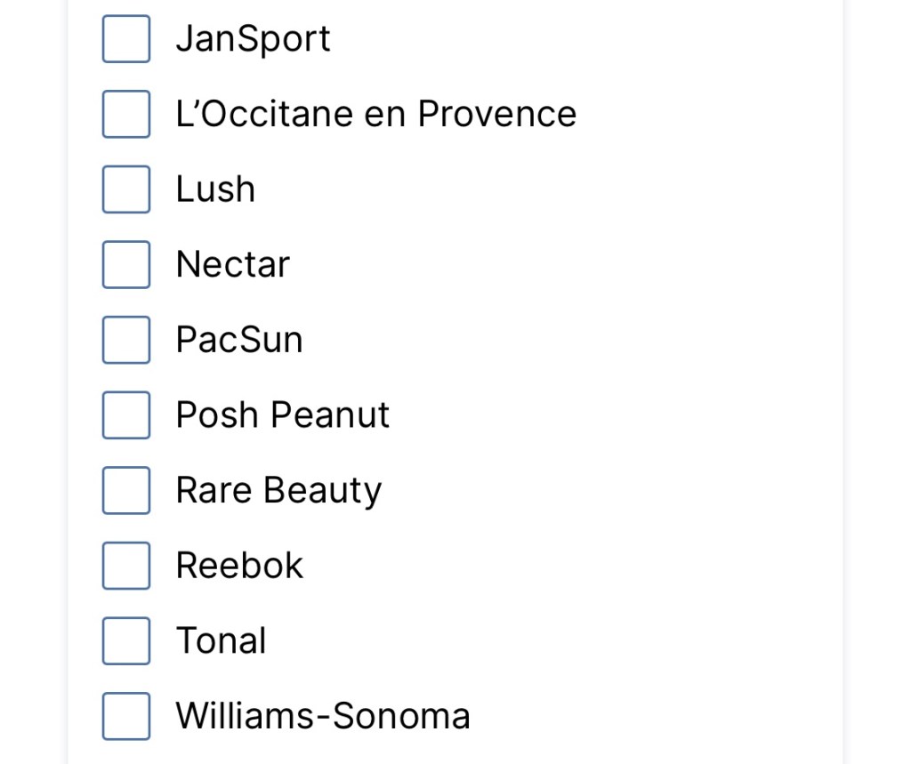Select the Tonal checkbox
Image resolution: width=911 pixels, height=764 pixels.
coord(126,641)
